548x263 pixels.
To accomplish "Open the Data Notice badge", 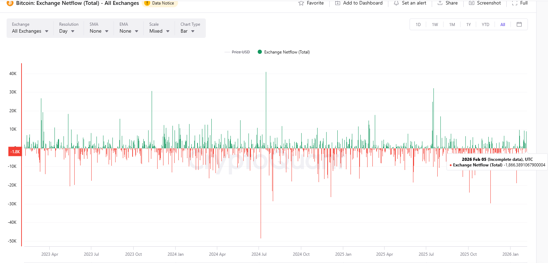I will tap(160, 3).
